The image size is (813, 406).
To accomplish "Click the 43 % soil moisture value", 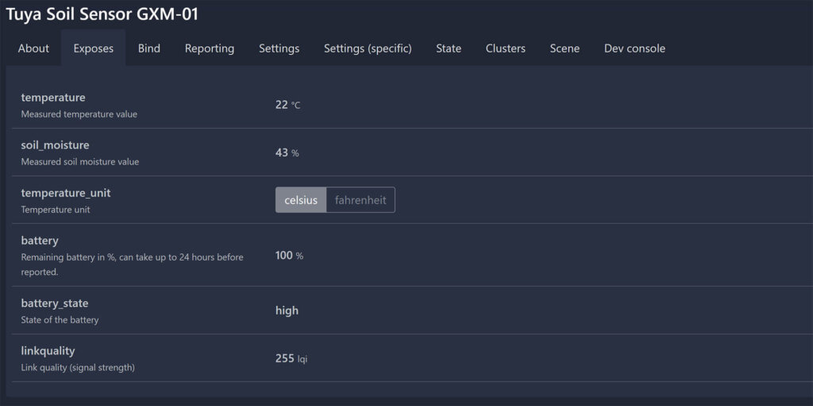I will (287, 153).
